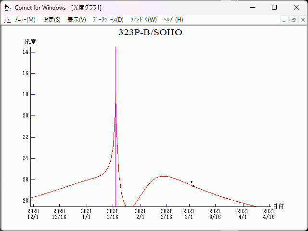Open the 設定(S) settings menu
This screenshot has width=308, height=231.
point(51,20)
